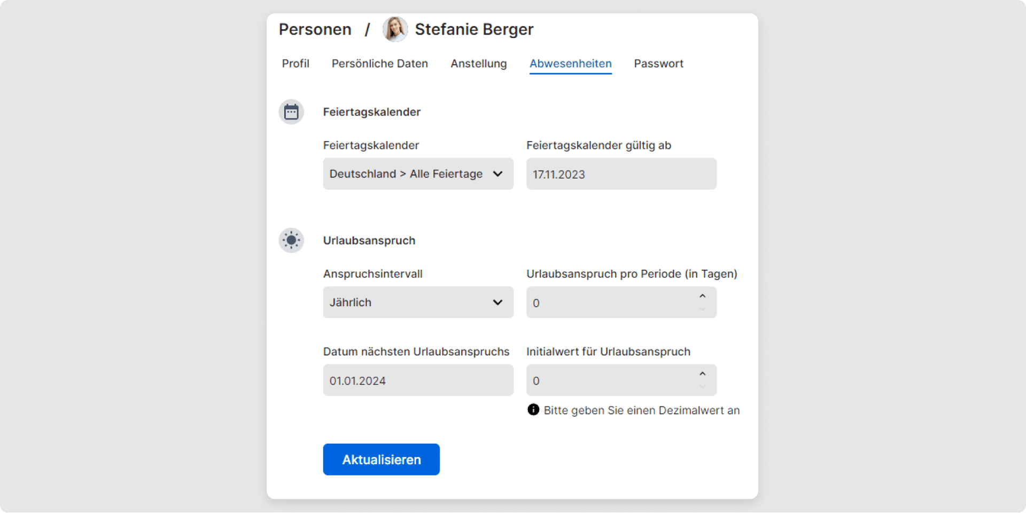
Task: Select the Datum nächsten Urlaubsanspruchs field
Action: [x=418, y=380]
